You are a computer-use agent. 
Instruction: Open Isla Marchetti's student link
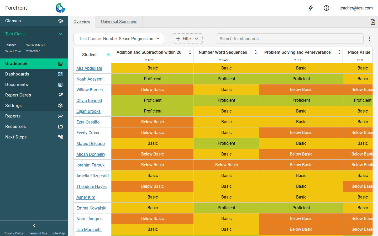(89, 230)
